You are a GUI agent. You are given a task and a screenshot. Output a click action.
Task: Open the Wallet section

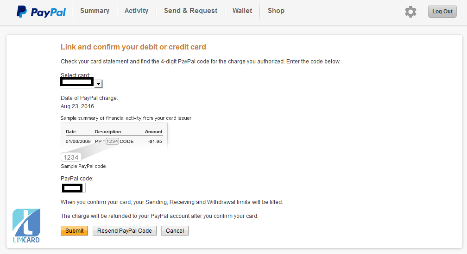coord(242,11)
